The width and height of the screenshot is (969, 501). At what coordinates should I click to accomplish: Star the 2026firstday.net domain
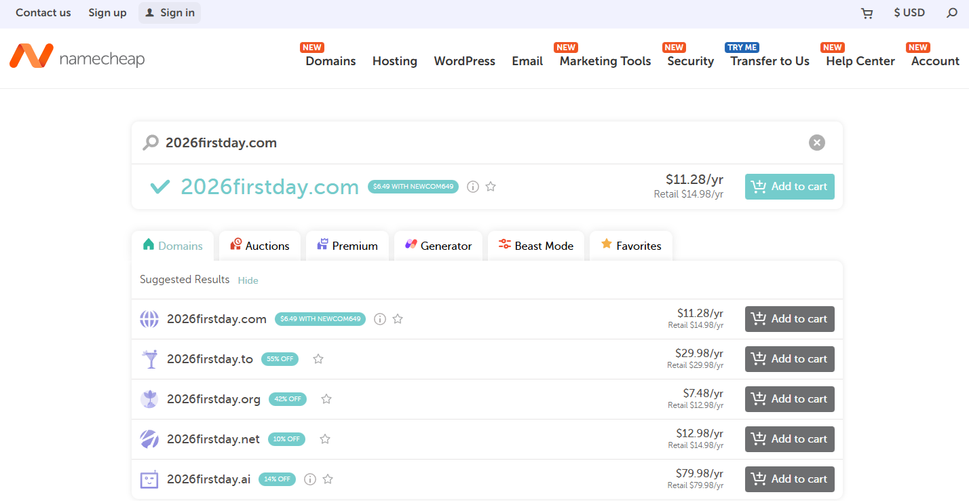(325, 439)
